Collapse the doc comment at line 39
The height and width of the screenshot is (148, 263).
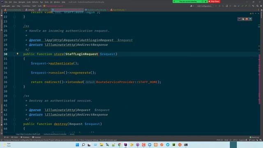click(x=15, y=96)
